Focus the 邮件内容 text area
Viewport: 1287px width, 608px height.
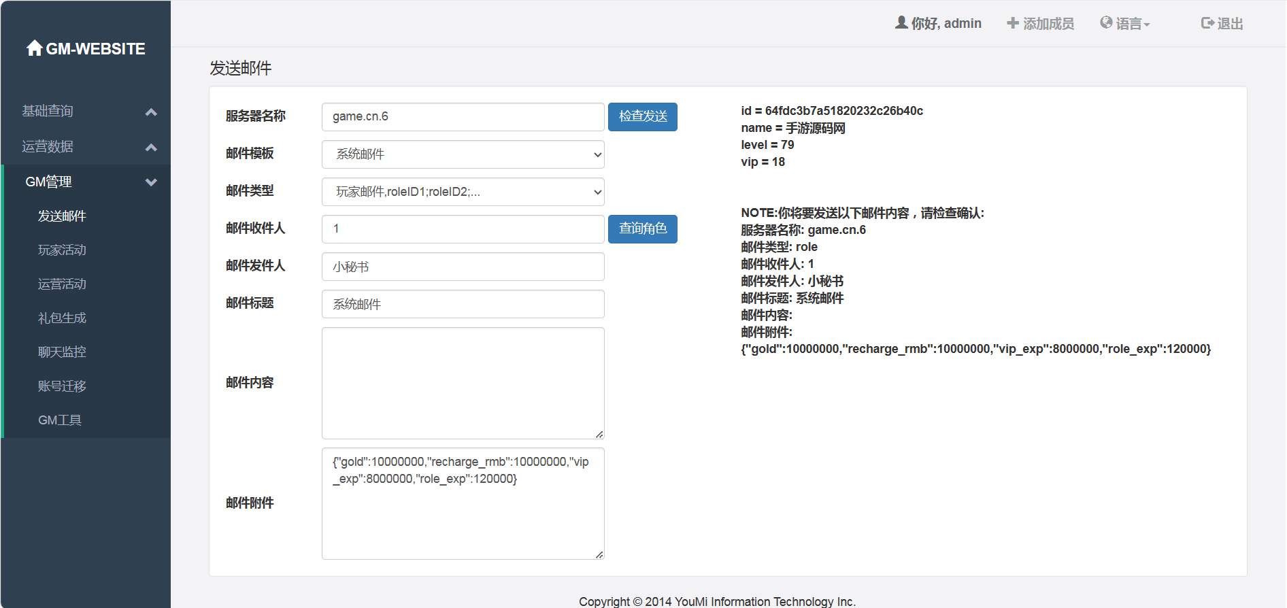pos(463,383)
